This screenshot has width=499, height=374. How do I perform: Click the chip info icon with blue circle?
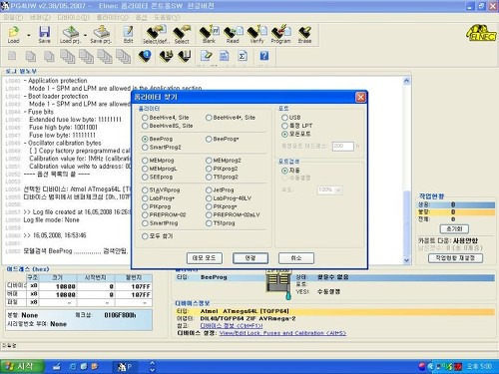145,56
